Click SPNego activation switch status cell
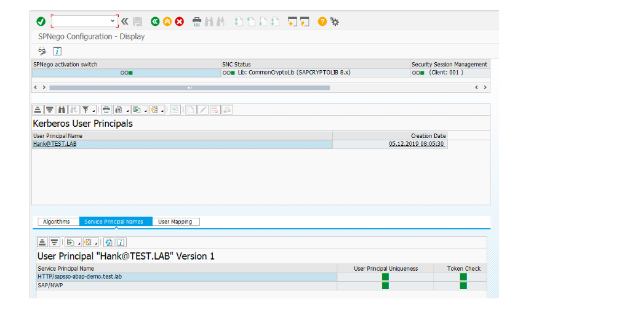 pyautogui.click(x=126, y=73)
